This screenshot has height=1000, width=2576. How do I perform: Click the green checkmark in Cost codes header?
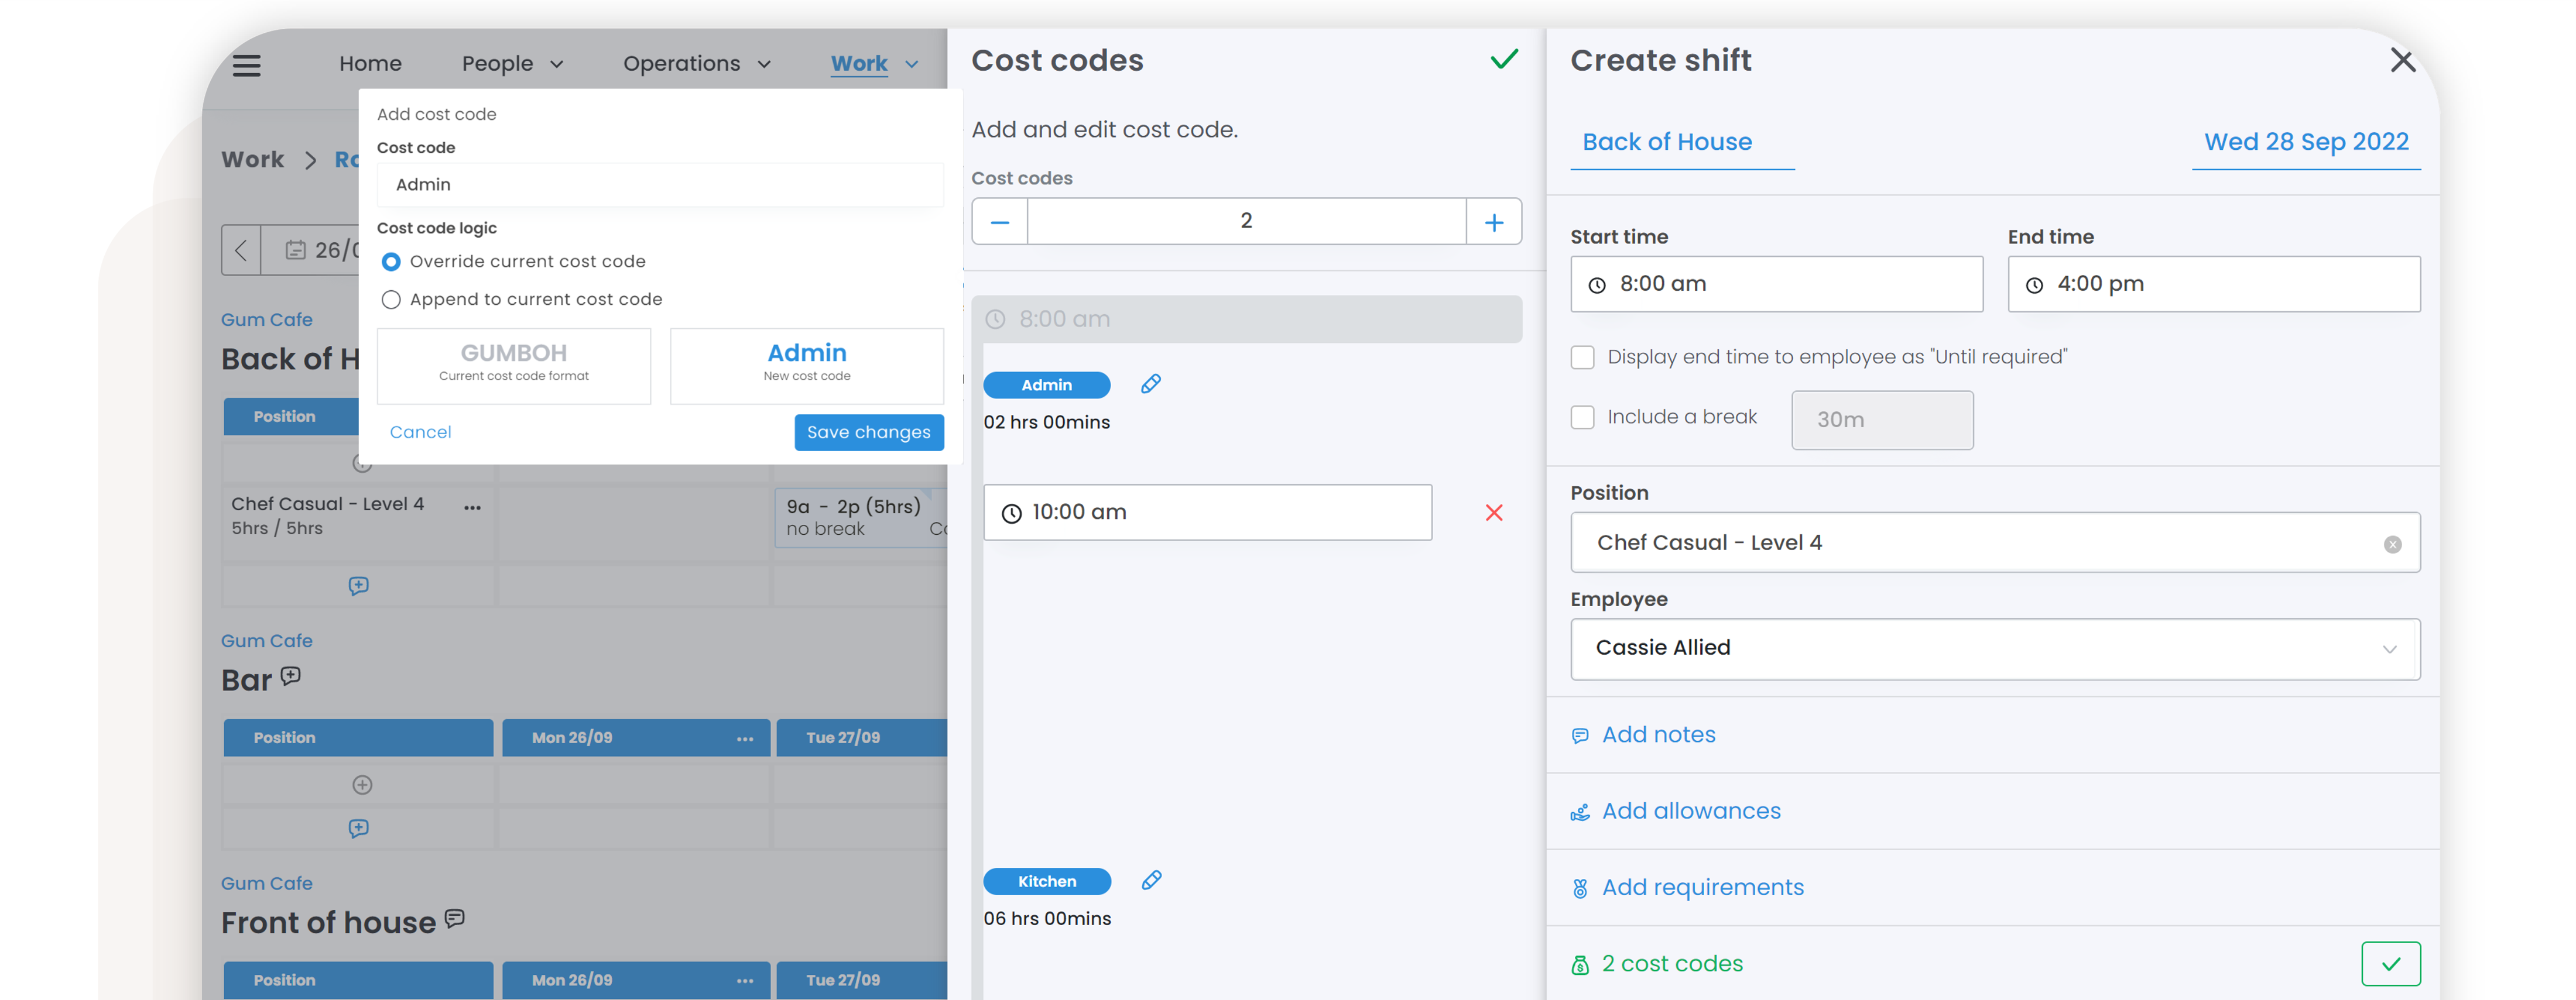[x=1503, y=60]
